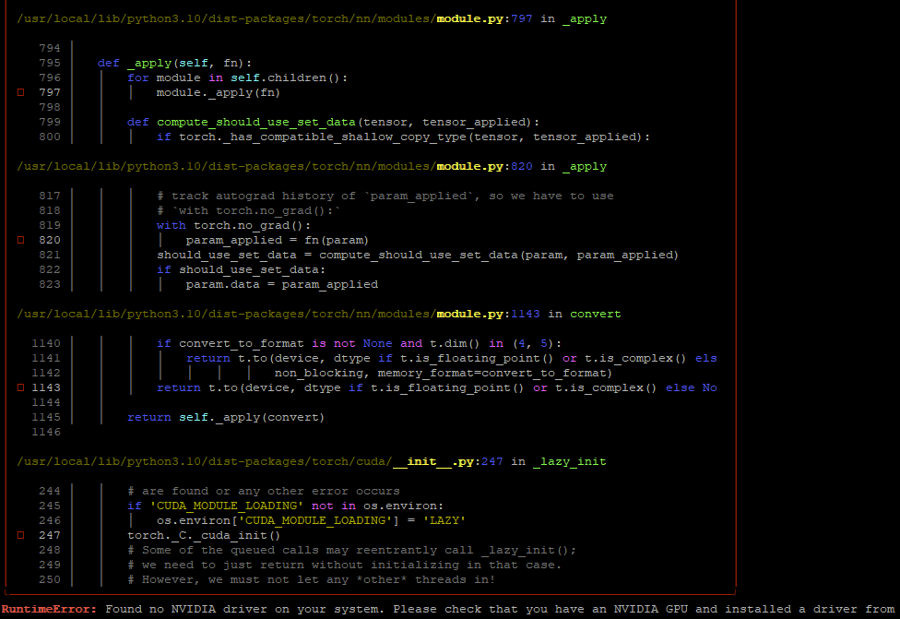Click 'torch._C._cuda_init()' on line 247
Viewport: 900px width, 619px height.
(x=204, y=536)
